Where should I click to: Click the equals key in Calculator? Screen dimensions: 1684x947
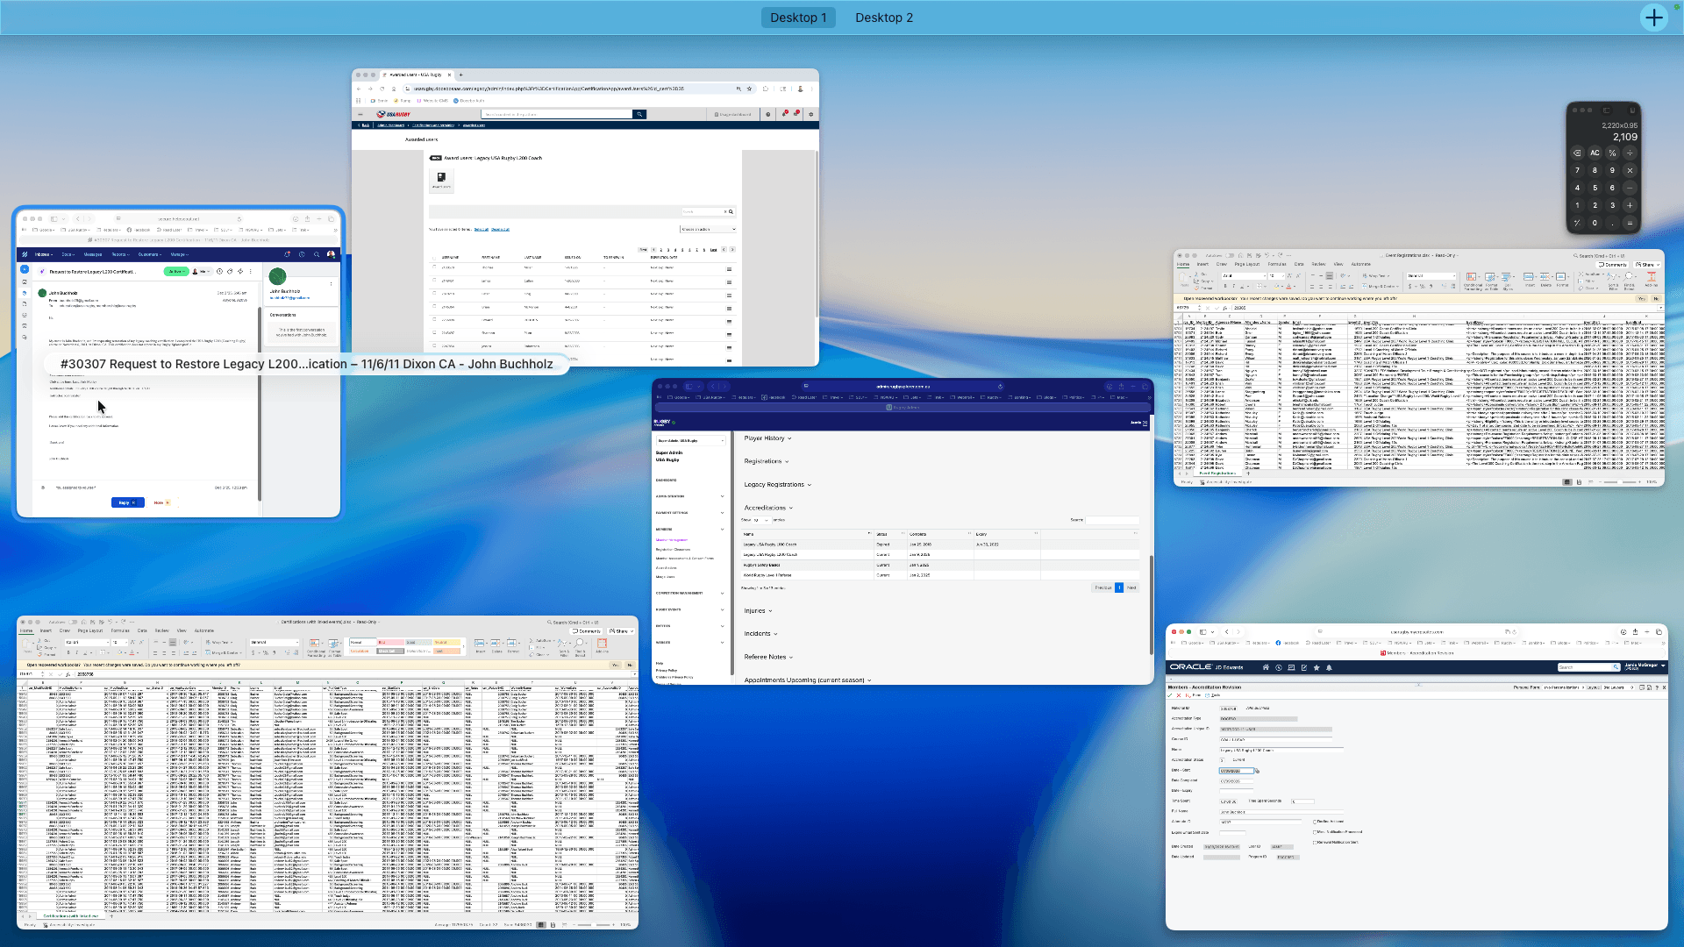click(x=1630, y=223)
